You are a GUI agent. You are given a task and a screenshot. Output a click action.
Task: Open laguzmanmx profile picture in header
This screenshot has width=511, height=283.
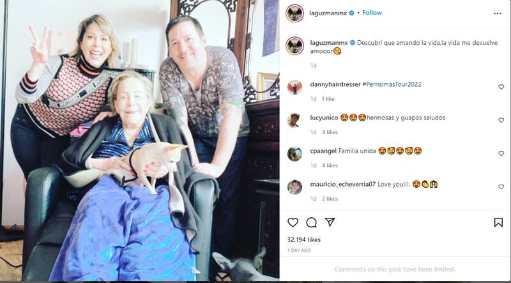pyautogui.click(x=294, y=13)
